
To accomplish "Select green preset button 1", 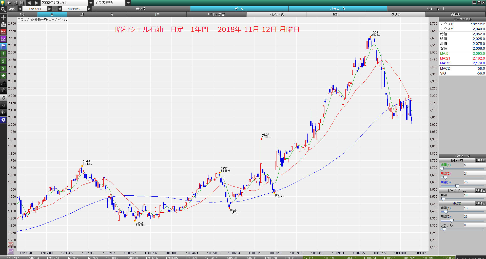I will coord(3,54).
